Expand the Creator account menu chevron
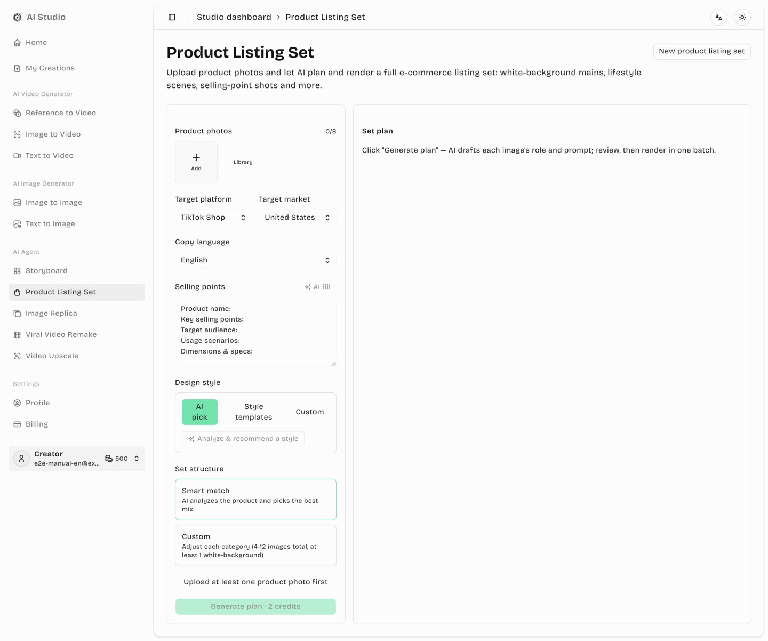The image size is (768, 641). coord(137,459)
